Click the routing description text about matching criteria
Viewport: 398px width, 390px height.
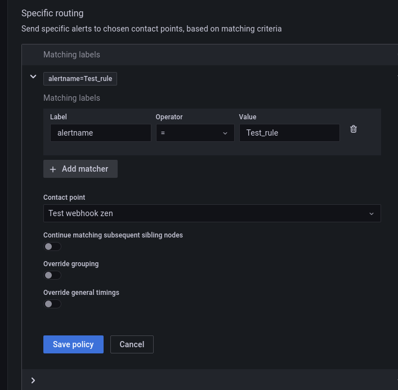point(151,28)
